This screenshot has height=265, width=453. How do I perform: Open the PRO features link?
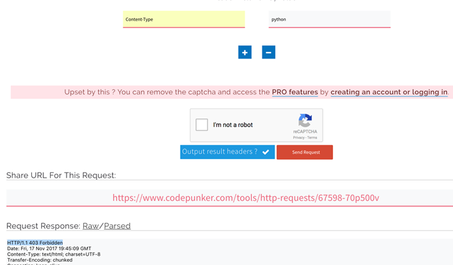[x=294, y=92]
